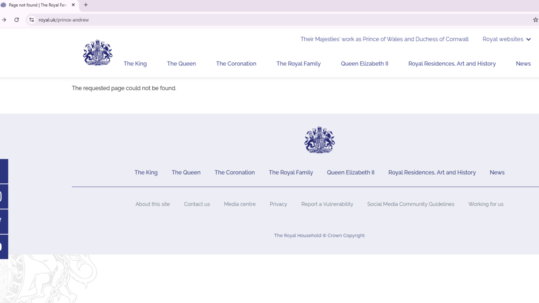Click News footer link
The height and width of the screenshot is (303, 539).
pyautogui.click(x=497, y=172)
